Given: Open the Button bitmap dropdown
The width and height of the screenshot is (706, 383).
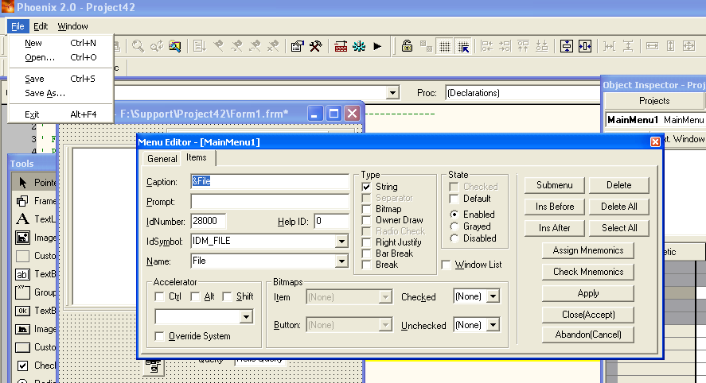Looking at the screenshot, I should [385, 325].
